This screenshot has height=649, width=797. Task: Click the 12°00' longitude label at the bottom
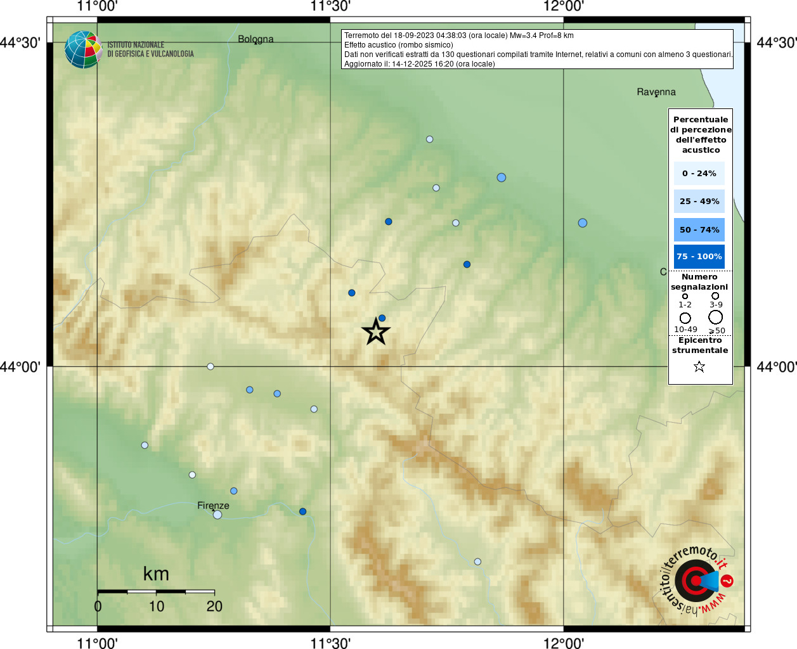(x=564, y=643)
